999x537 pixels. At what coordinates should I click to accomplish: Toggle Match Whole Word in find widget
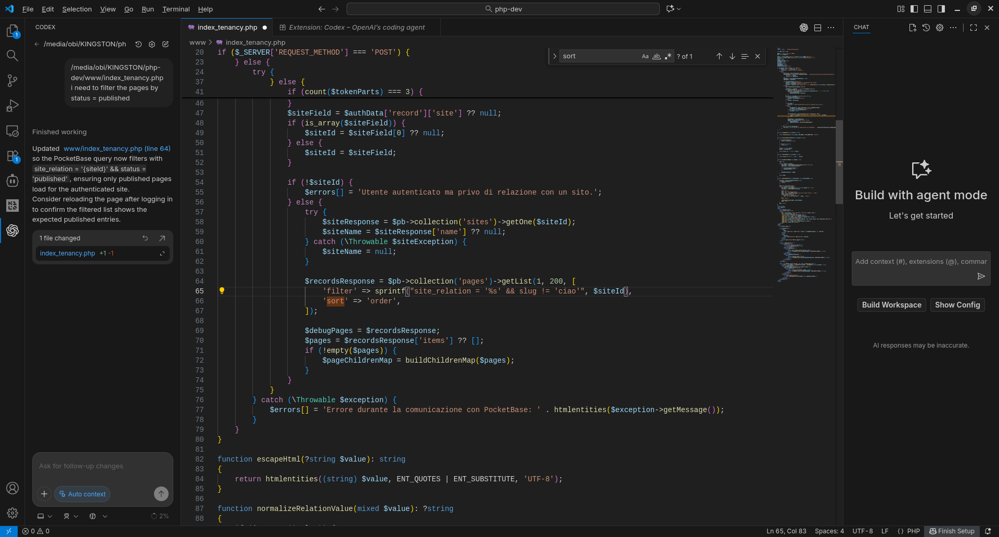657,56
